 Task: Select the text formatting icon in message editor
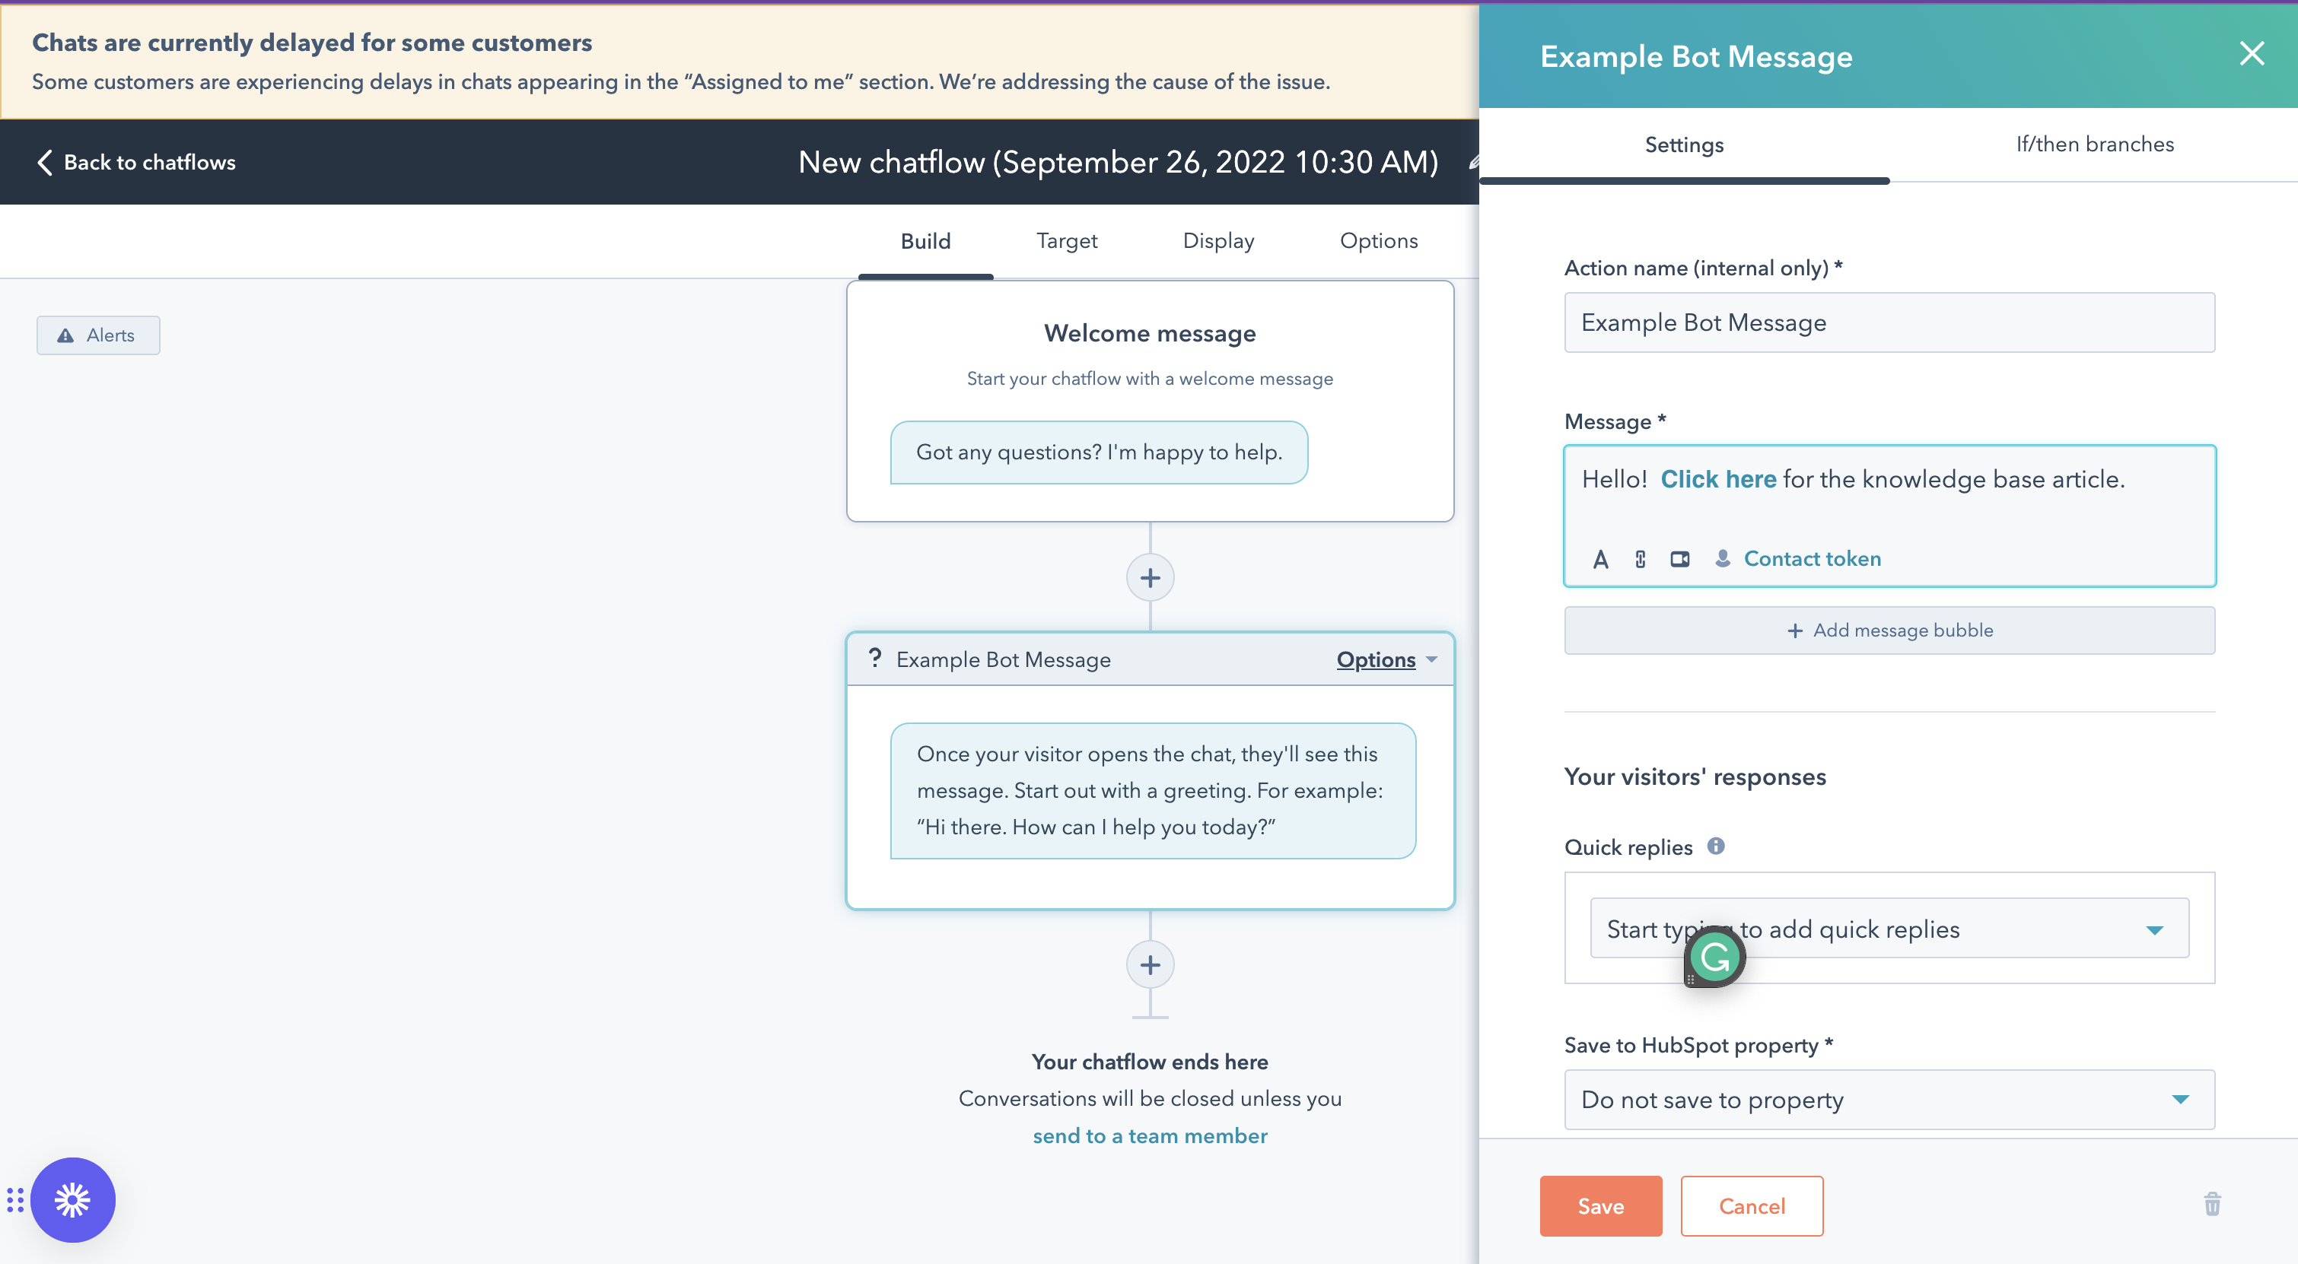(1601, 559)
